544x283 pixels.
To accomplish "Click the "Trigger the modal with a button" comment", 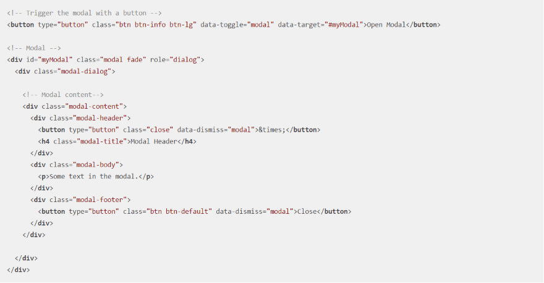I will [63, 13].
